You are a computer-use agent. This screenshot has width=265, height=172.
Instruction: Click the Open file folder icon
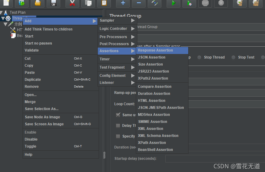[x=37, y=3]
